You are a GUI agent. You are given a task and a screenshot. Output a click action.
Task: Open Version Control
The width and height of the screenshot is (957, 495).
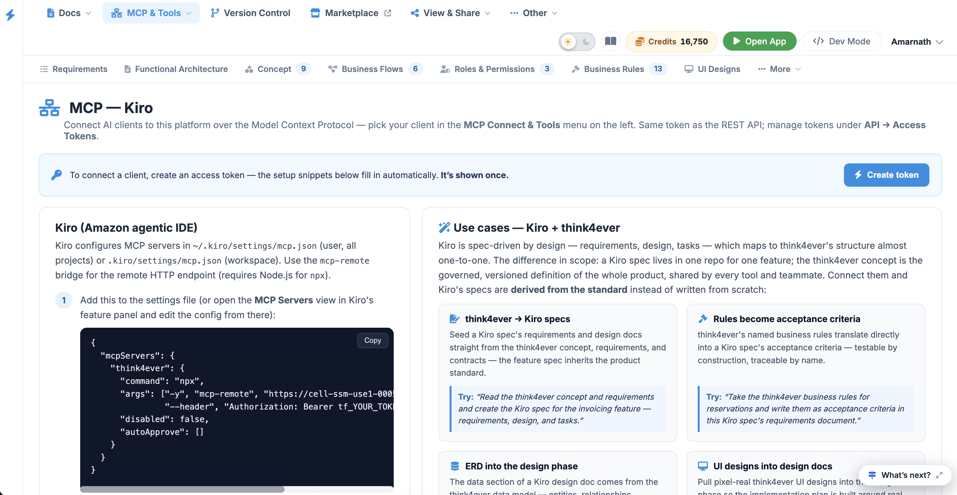250,13
